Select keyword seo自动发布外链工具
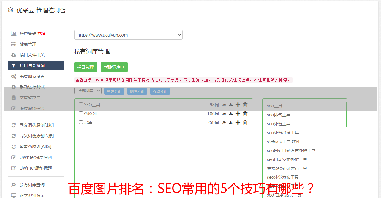Screen dimensions: 381x198 tap(287, 159)
